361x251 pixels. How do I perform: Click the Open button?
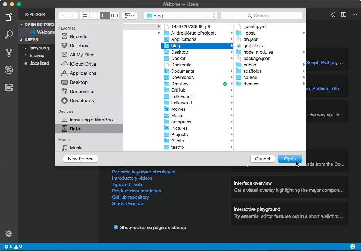(290, 159)
